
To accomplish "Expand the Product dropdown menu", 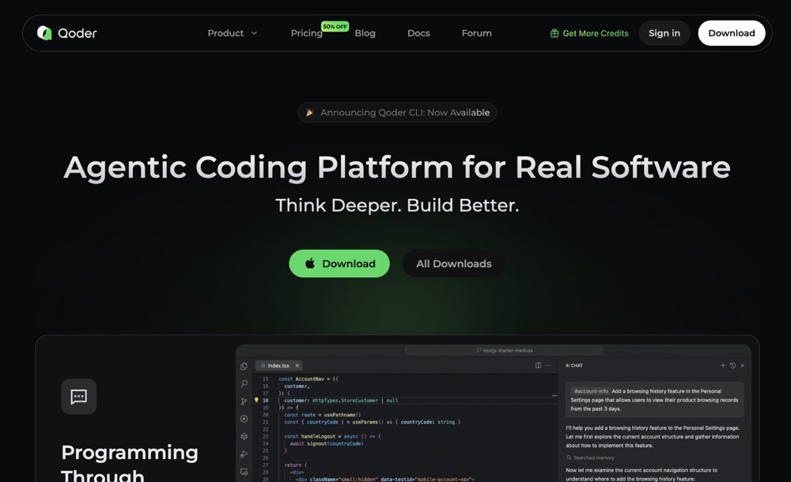I will (233, 33).
